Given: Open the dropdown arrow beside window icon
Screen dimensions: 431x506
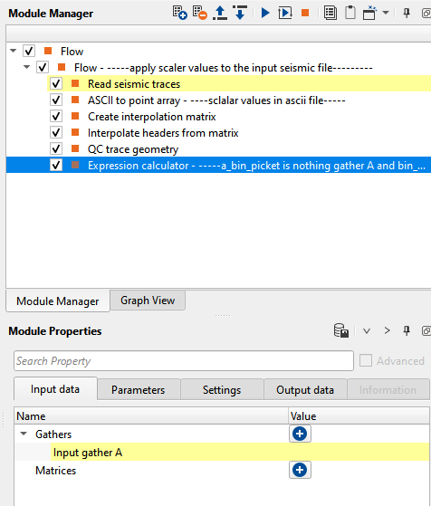Looking at the screenshot, I should (x=386, y=13).
